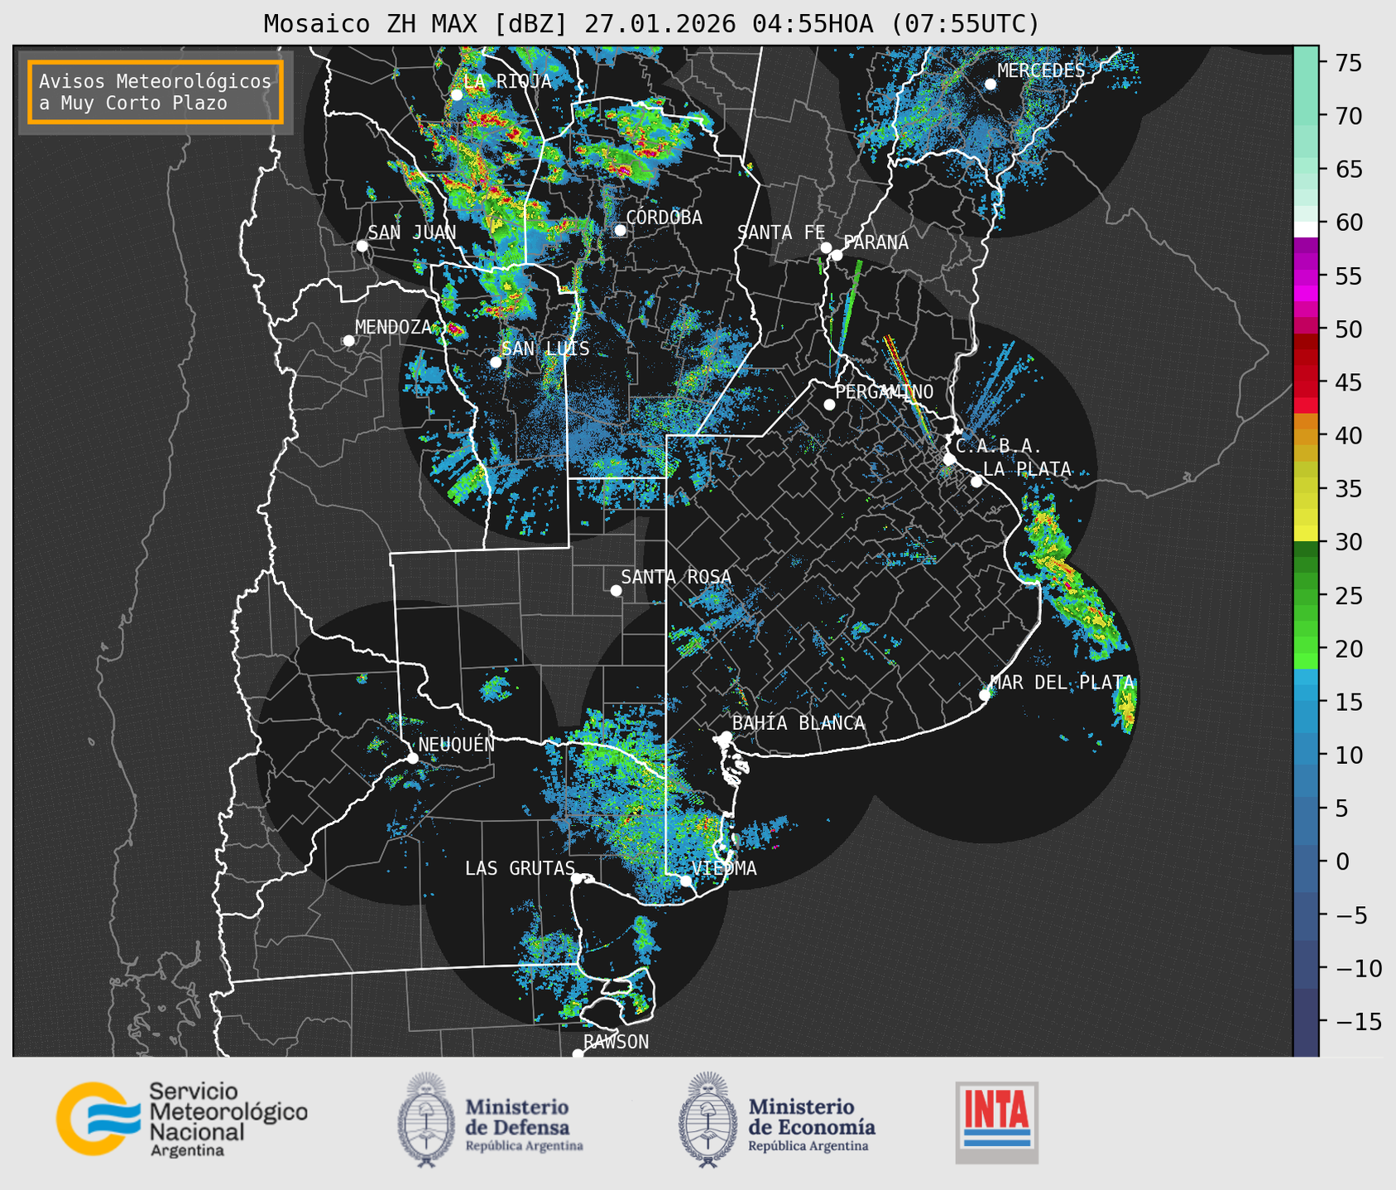Click the C.A.B.A. map label

[999, 447]
